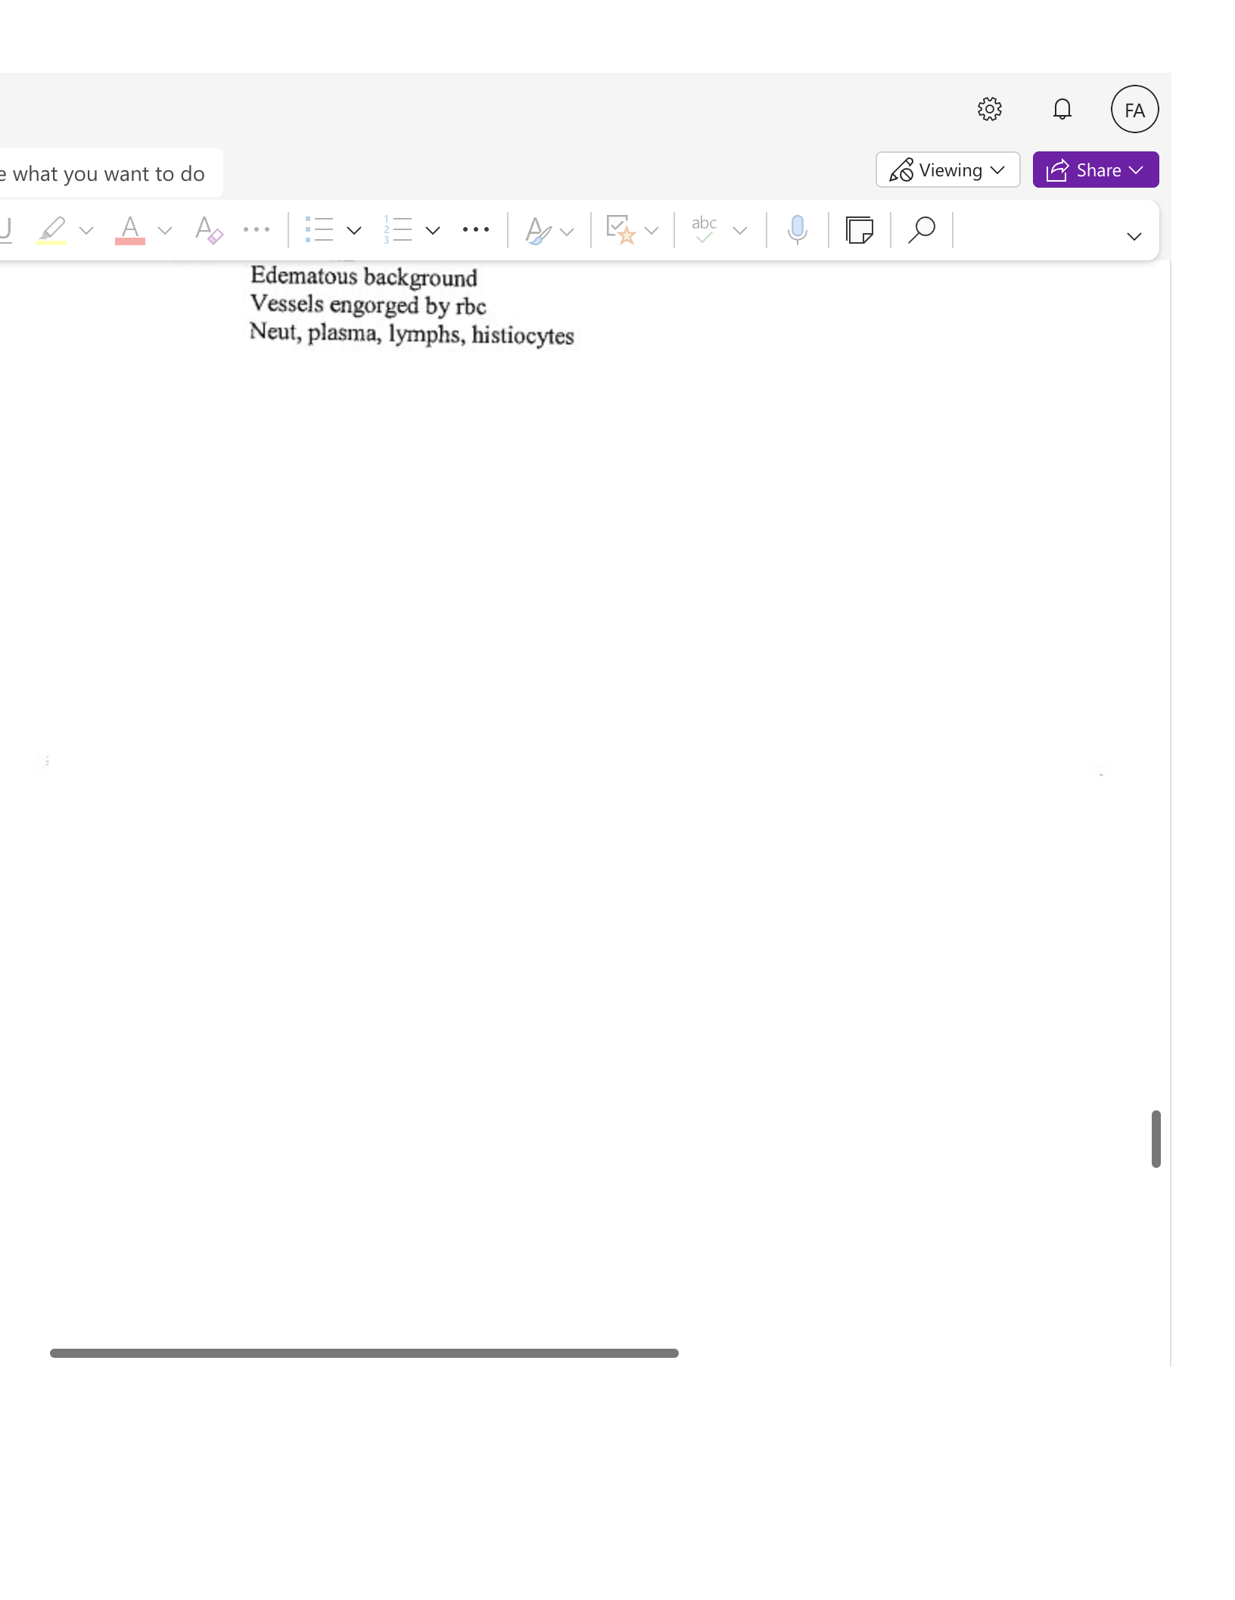Open the notifications bell
1235x1600 pixels.
pos(1062,109)
